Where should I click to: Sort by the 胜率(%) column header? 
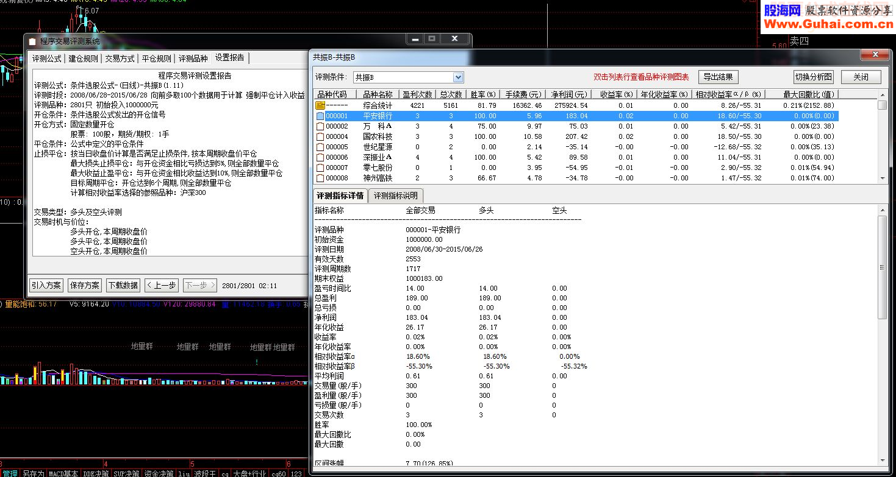pyautogui.click(x=482, y=94)
